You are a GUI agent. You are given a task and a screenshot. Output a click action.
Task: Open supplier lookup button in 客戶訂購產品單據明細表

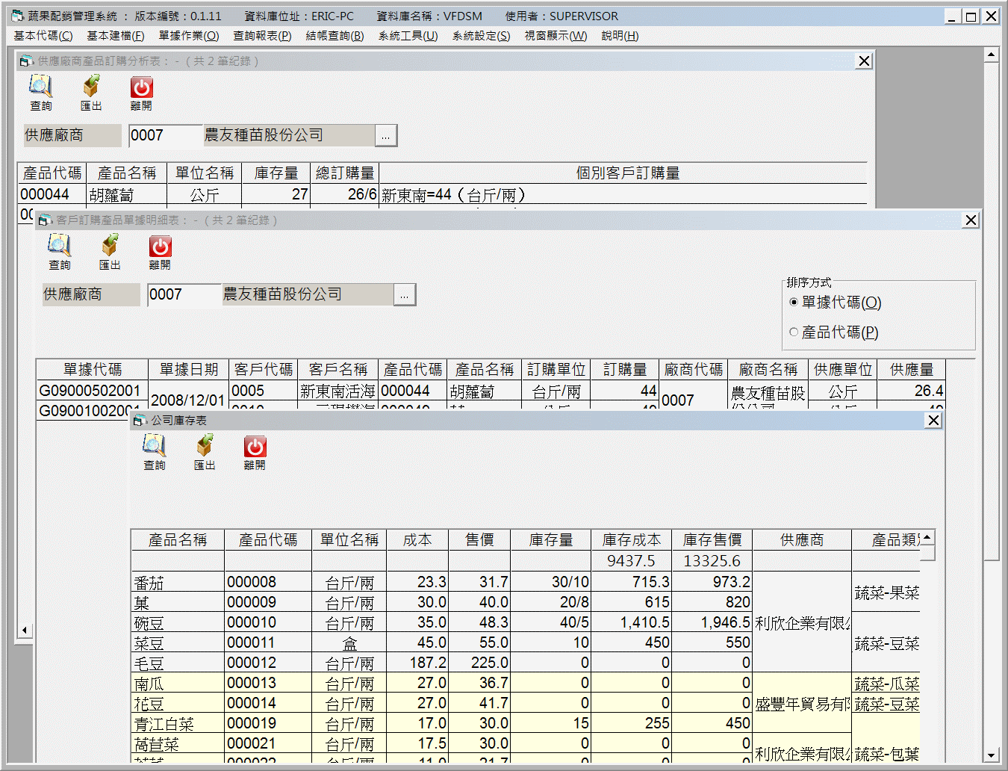(404, 294)
